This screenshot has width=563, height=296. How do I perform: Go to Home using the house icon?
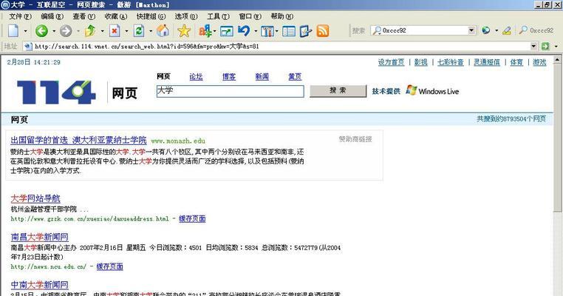[163, 31]
